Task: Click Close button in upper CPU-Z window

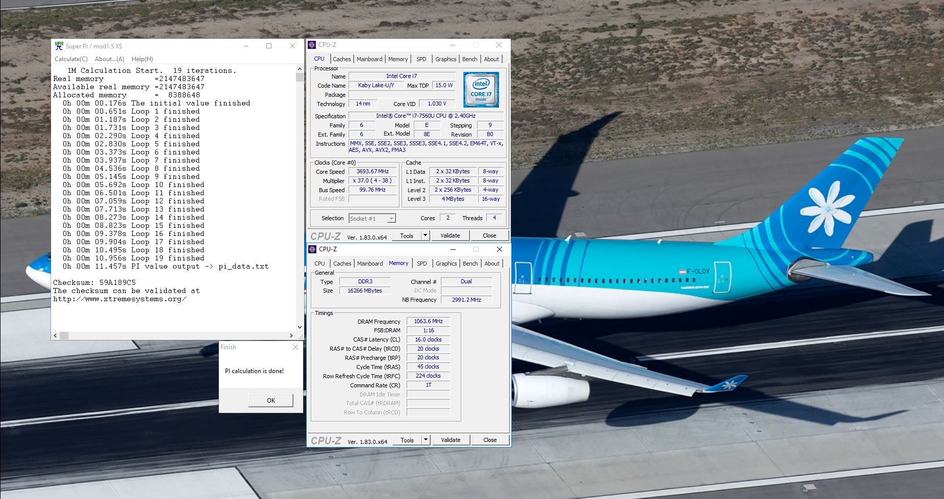Action: click(489, 235)
